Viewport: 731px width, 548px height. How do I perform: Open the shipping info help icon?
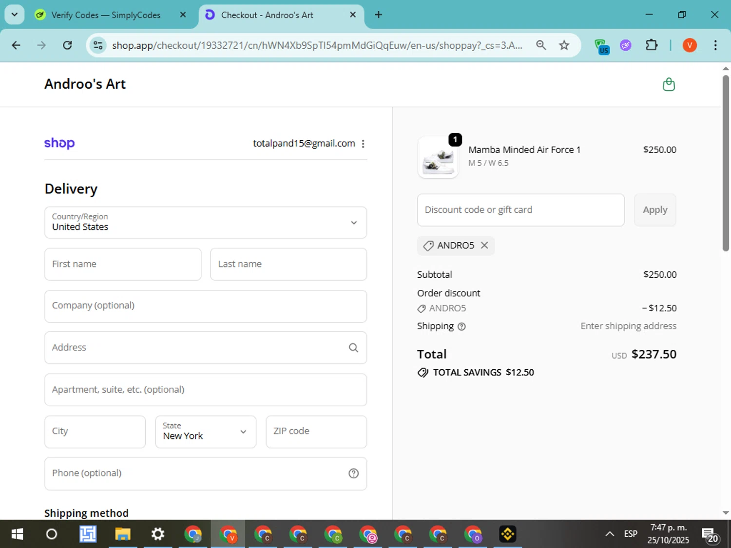point(462,327)
